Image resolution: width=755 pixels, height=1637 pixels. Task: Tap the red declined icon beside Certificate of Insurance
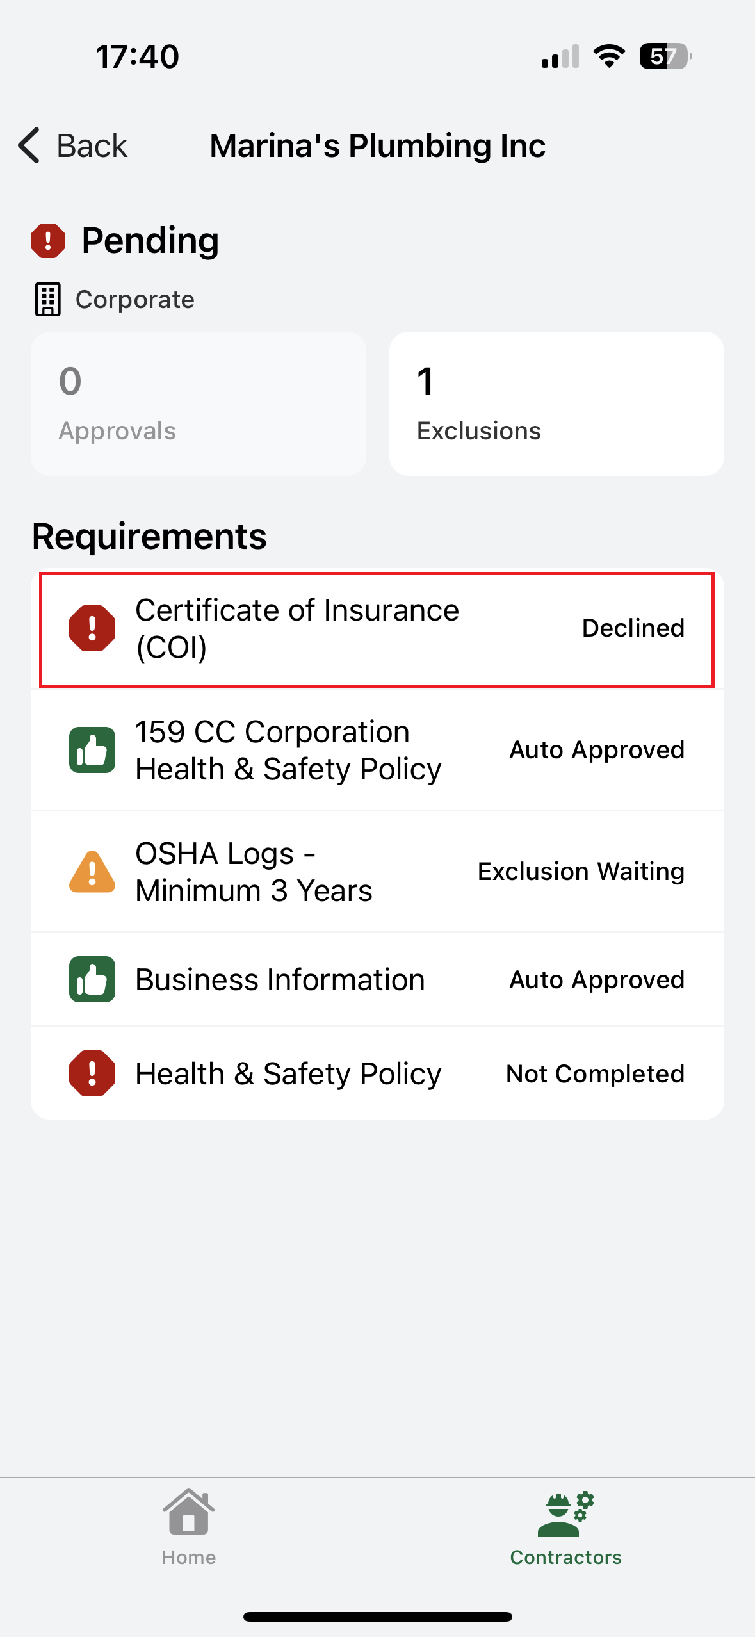point(92,628)
